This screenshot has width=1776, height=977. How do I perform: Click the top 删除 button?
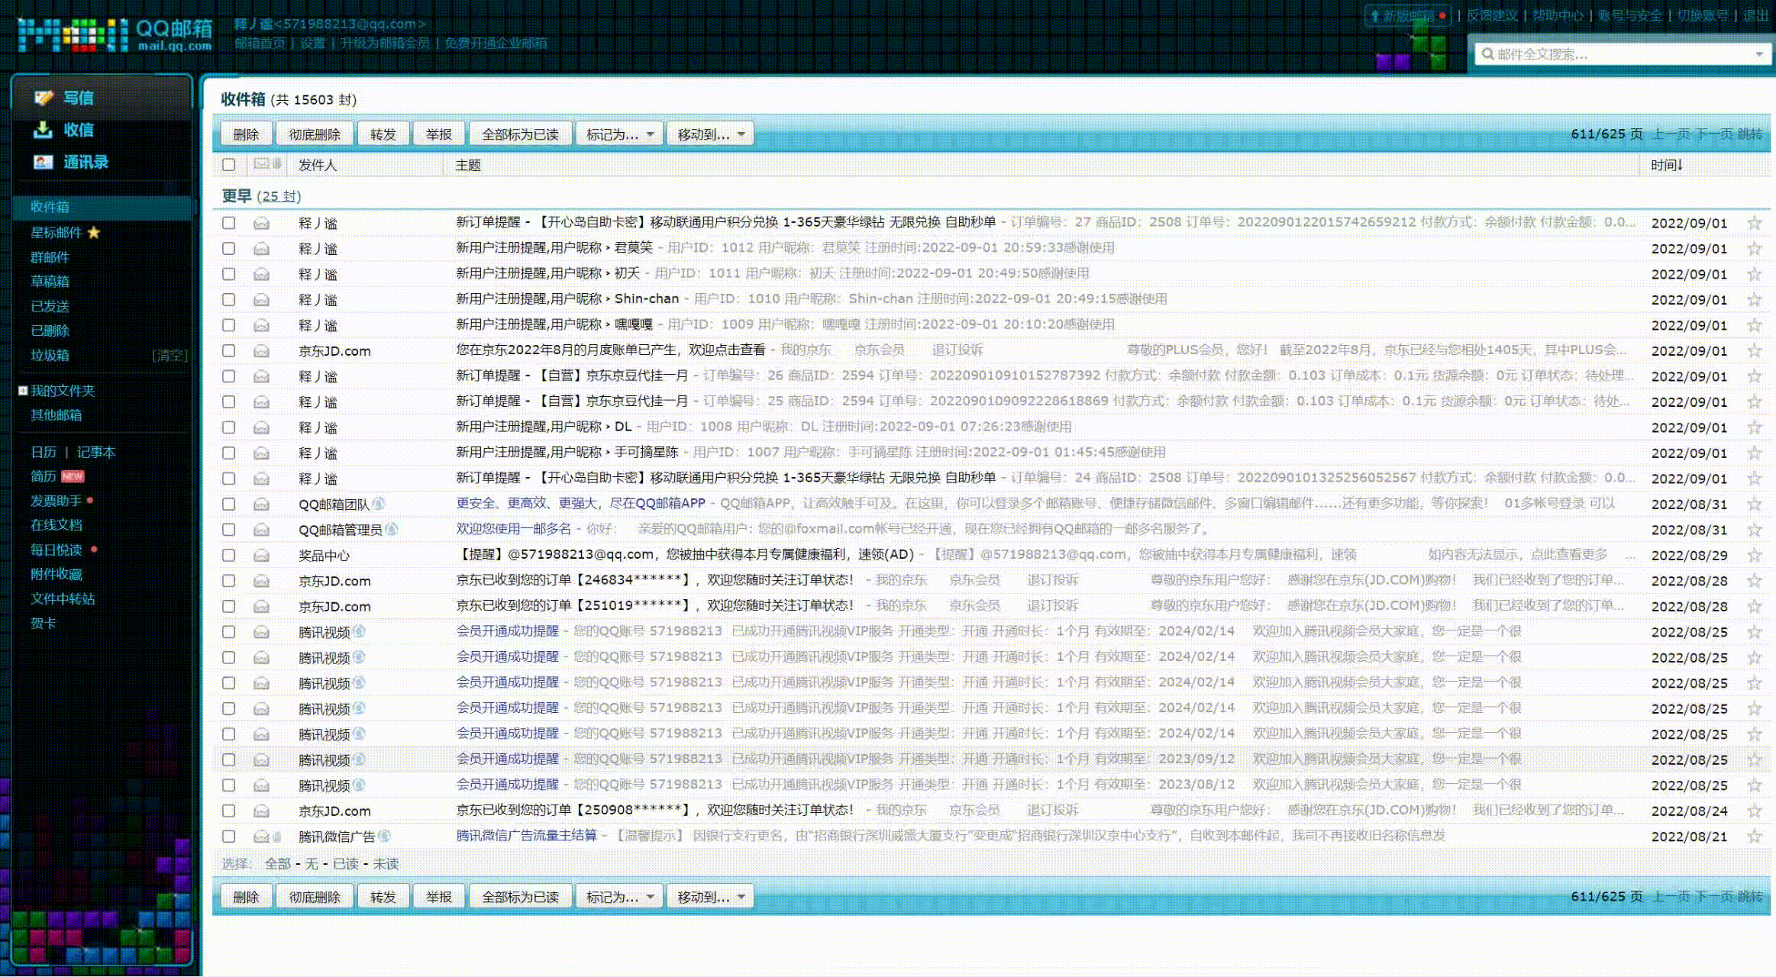pos(246,134)
